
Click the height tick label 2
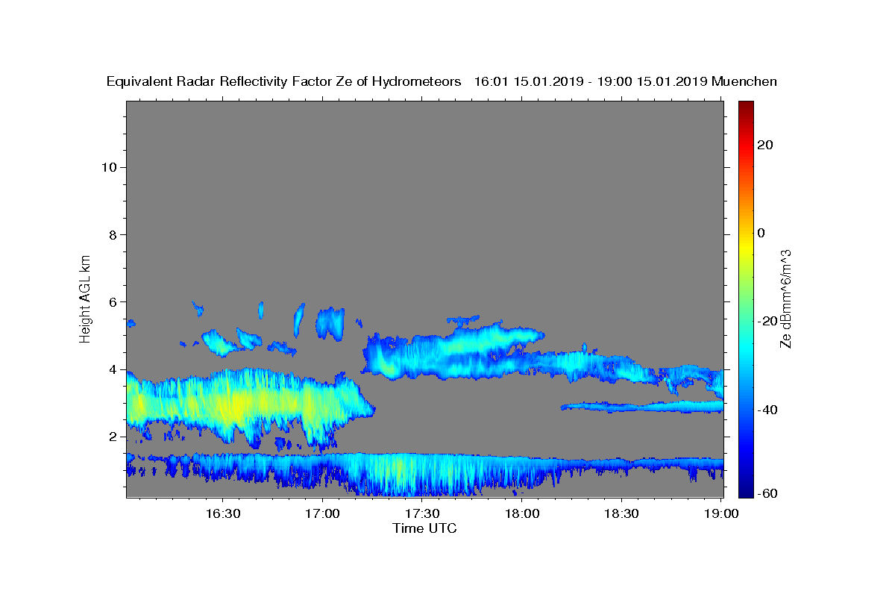[x=113, y=437]
